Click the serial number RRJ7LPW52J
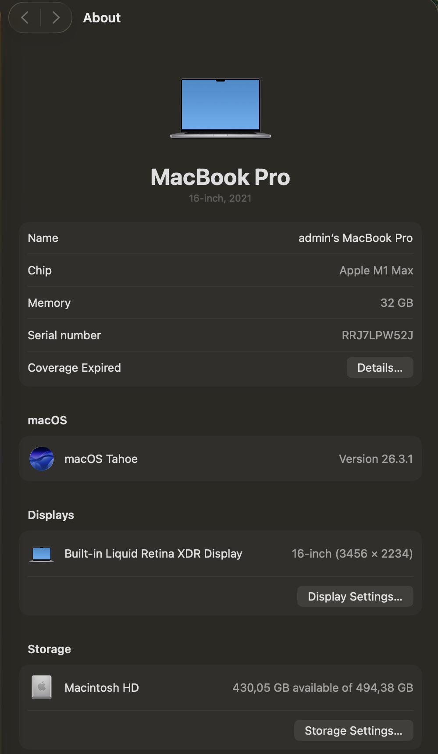Viewport: 438px width, 754px height. pos(377,335)
